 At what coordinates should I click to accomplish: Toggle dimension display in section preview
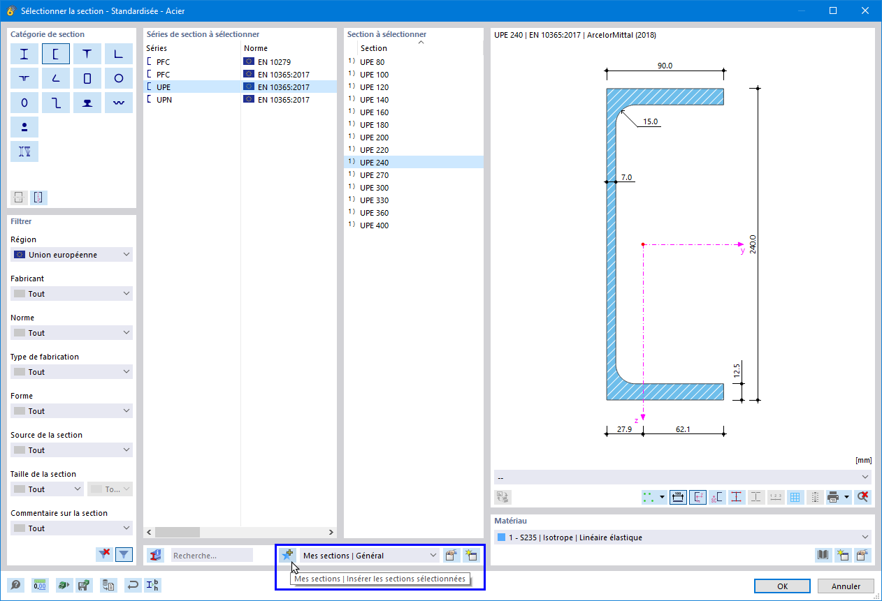[678, 497]
